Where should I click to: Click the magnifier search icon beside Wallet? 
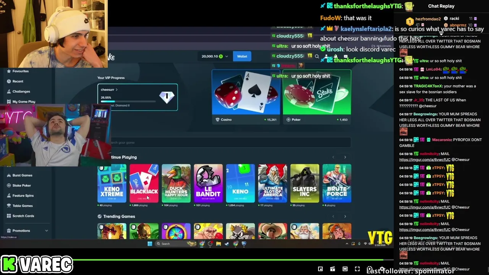coord(317,56)
